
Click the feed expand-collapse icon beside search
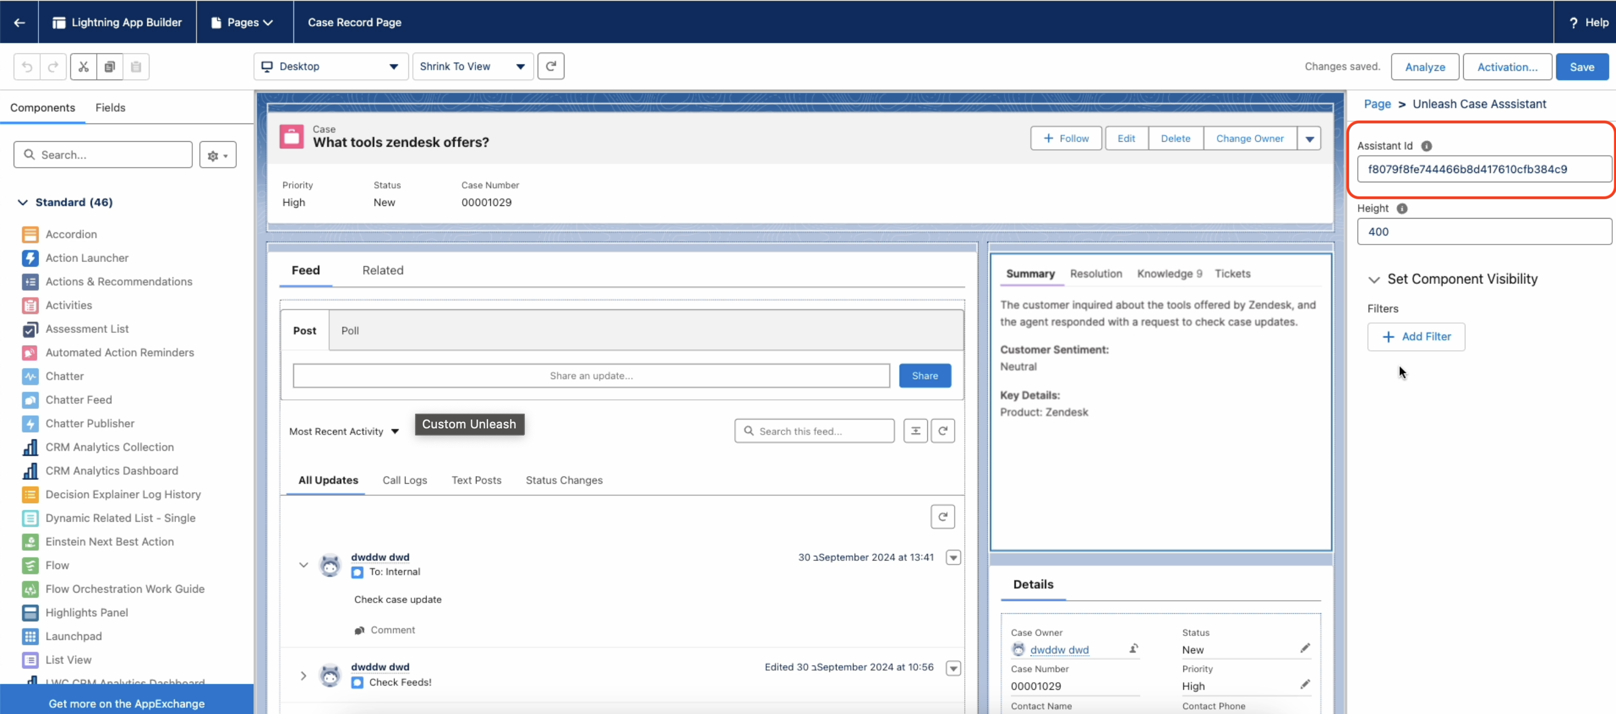pyautogui.click(x=915, y=431)
